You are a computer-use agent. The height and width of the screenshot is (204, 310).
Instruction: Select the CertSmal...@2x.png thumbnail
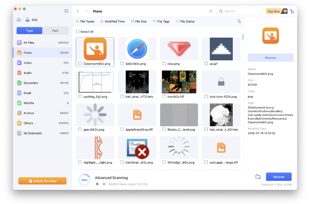pyautogui.click(x=137, y=148)
